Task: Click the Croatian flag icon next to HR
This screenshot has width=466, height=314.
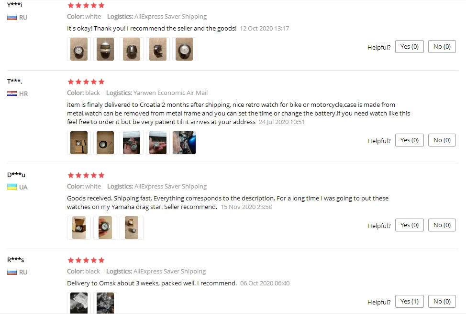Action: [x=12, y=94]
